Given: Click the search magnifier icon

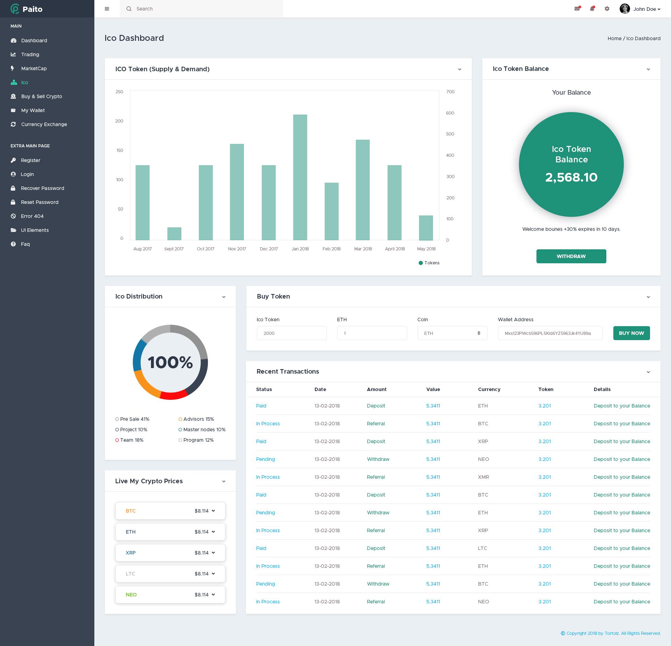Looking at the screenshot, I should (129, 9).
